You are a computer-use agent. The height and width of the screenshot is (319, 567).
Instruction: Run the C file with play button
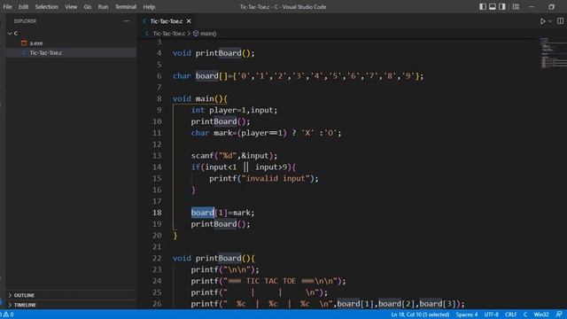542,21
